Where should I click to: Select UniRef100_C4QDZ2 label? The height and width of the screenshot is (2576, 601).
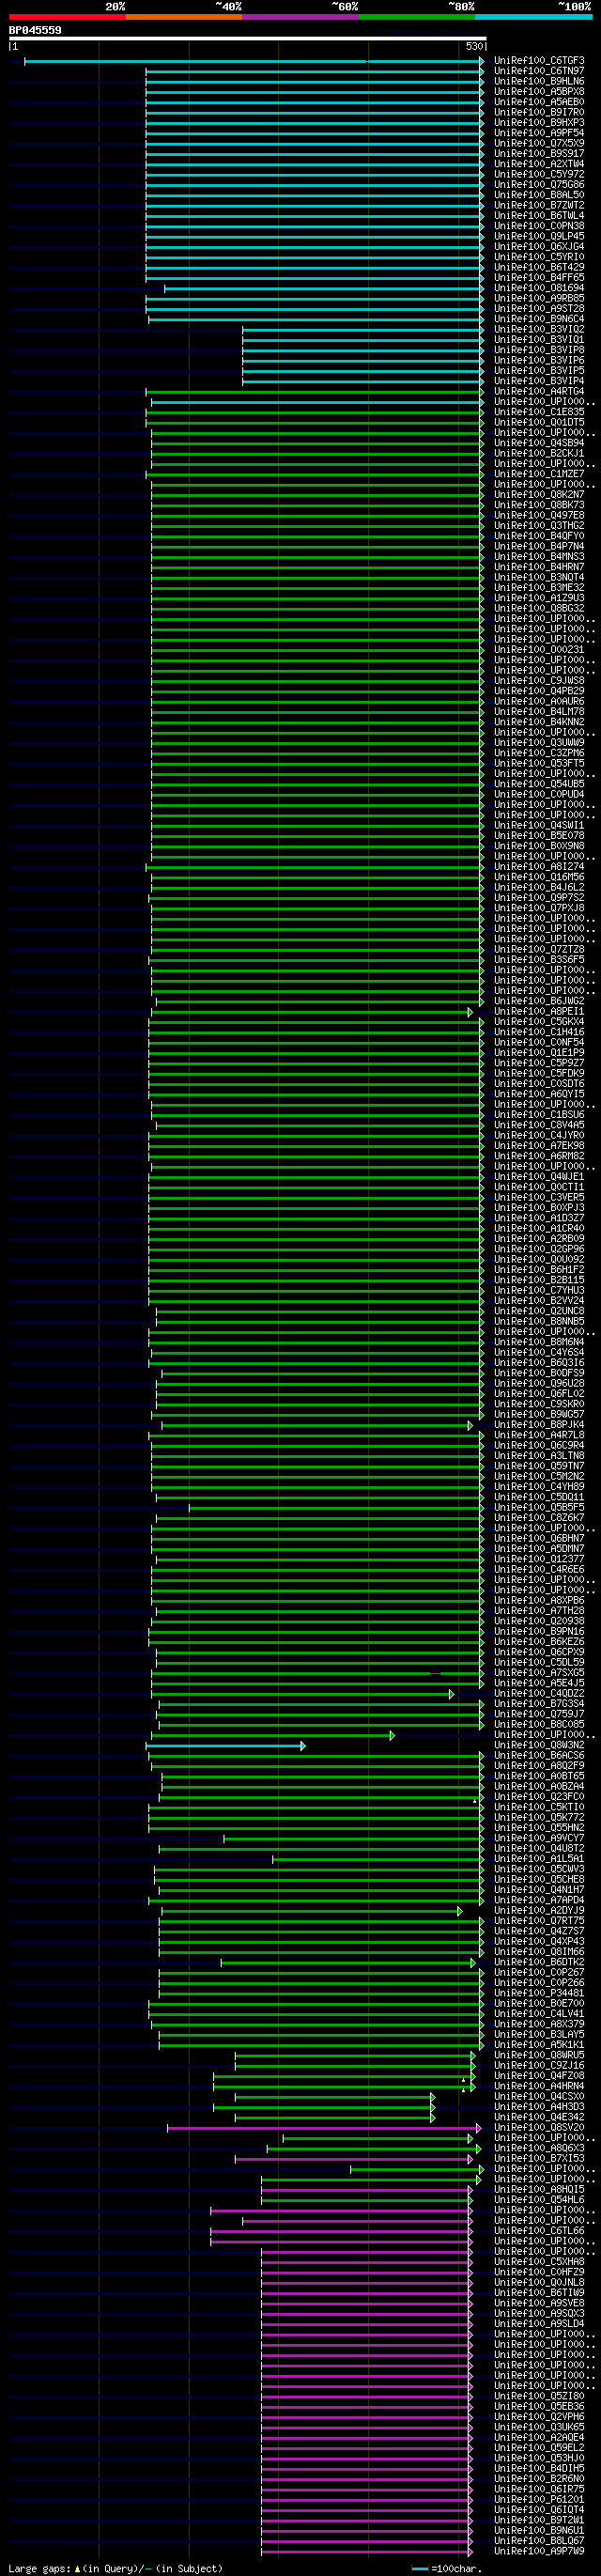click(539, 1694)
